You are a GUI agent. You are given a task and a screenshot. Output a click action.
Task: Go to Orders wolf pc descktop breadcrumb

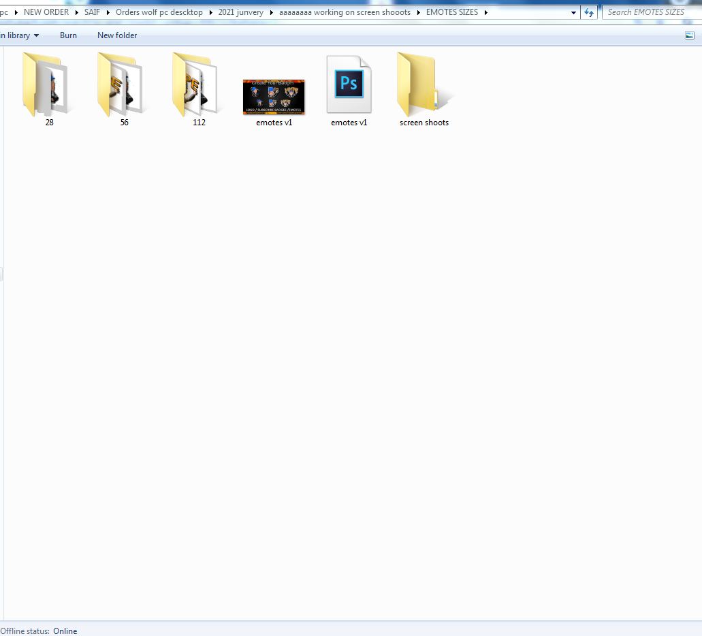point(159,12)
